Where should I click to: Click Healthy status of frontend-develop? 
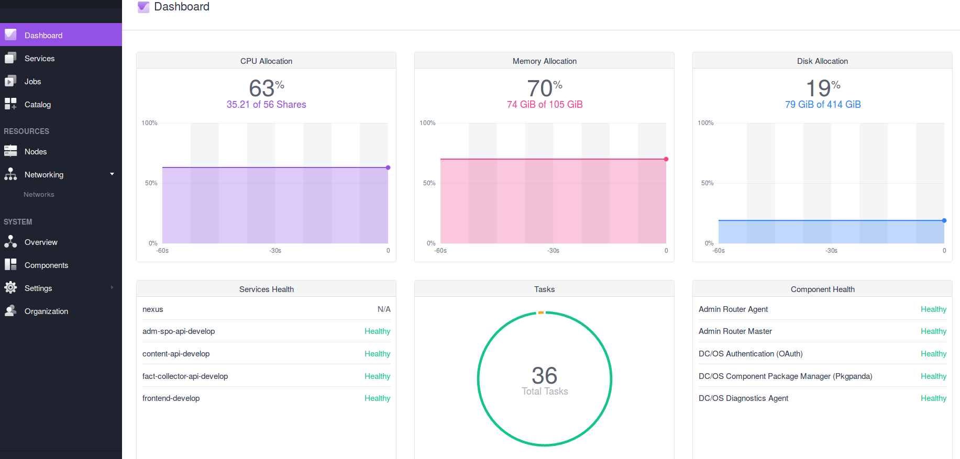(x=378, y=398)
